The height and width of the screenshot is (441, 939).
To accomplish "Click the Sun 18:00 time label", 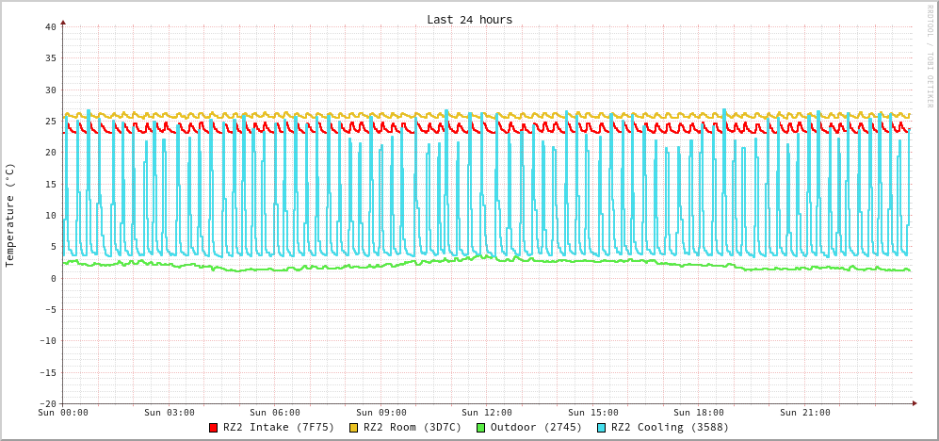I will pyautogui.click(x=699, y=413).
